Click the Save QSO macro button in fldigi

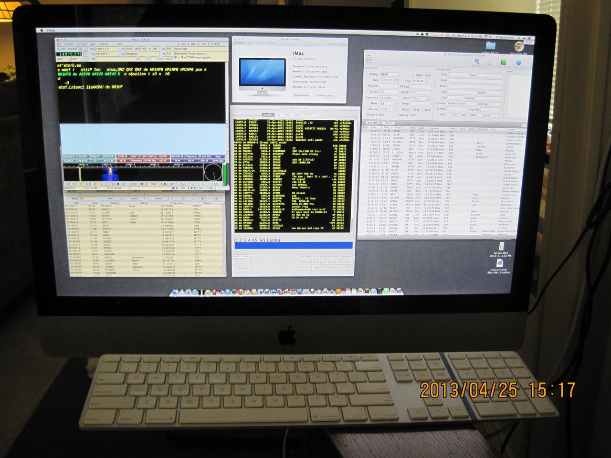pyautogui.click(x=218, y=161)
